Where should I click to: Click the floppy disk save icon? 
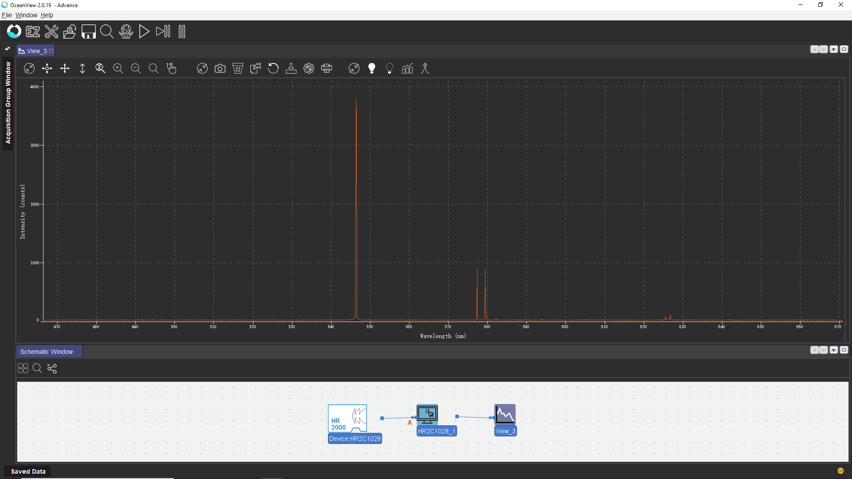point(88,31)
